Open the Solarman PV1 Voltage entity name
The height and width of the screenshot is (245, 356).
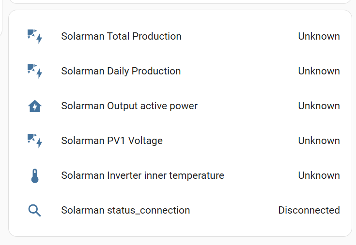click(x=112, y=141)
